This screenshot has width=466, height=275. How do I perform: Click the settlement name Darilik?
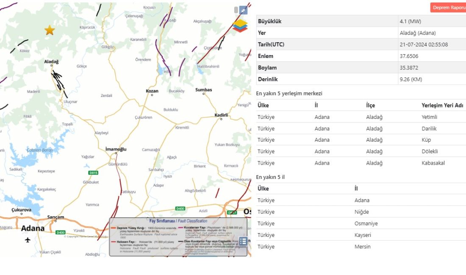pyautogui.click(x=429, y=129)
